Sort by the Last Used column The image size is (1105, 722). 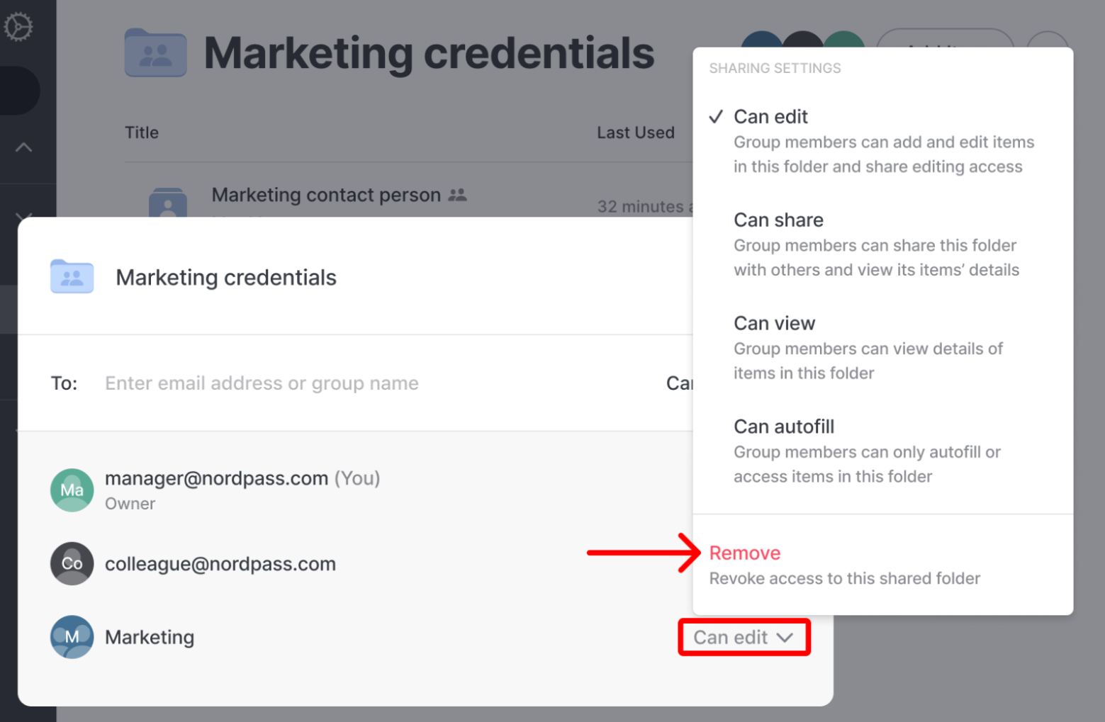click(x=635, y=132)
